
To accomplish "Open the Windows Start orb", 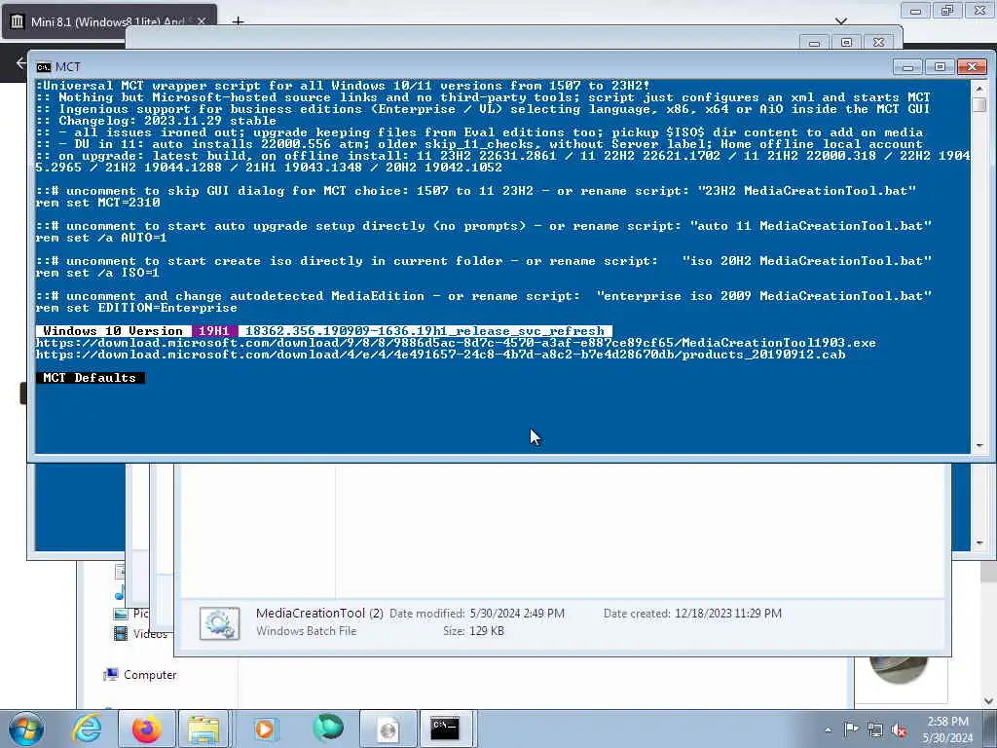I will click(x=26, y=729).
